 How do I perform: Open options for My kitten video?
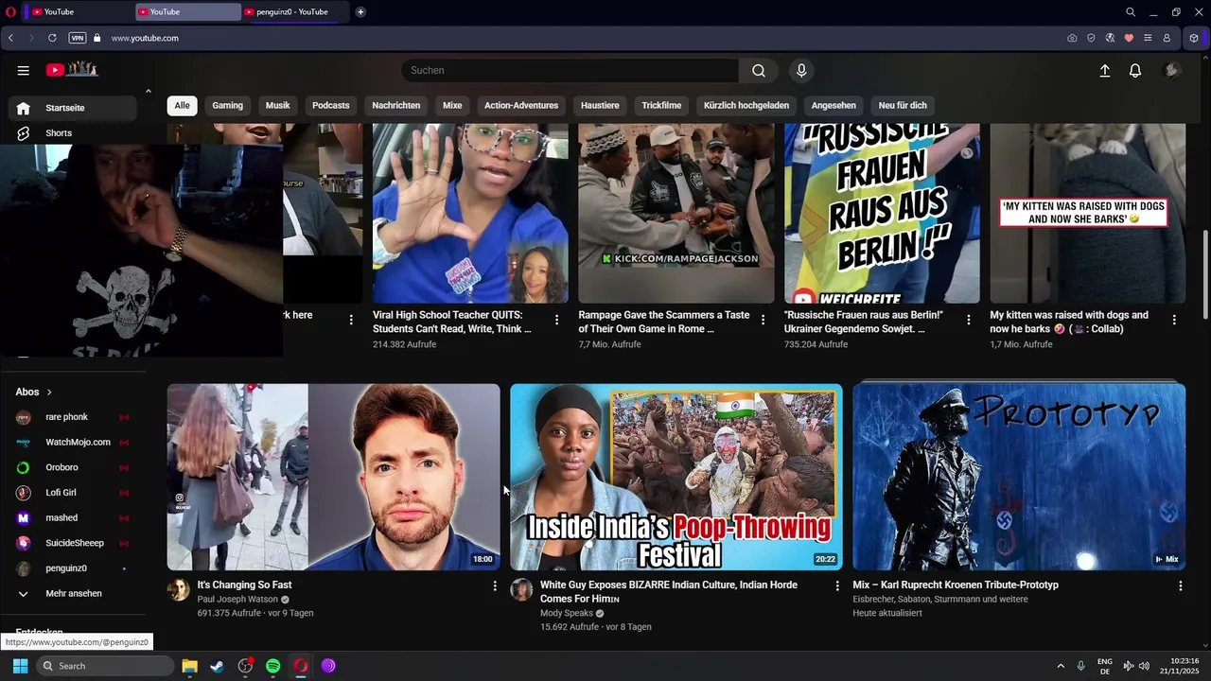pos(1174,320)
